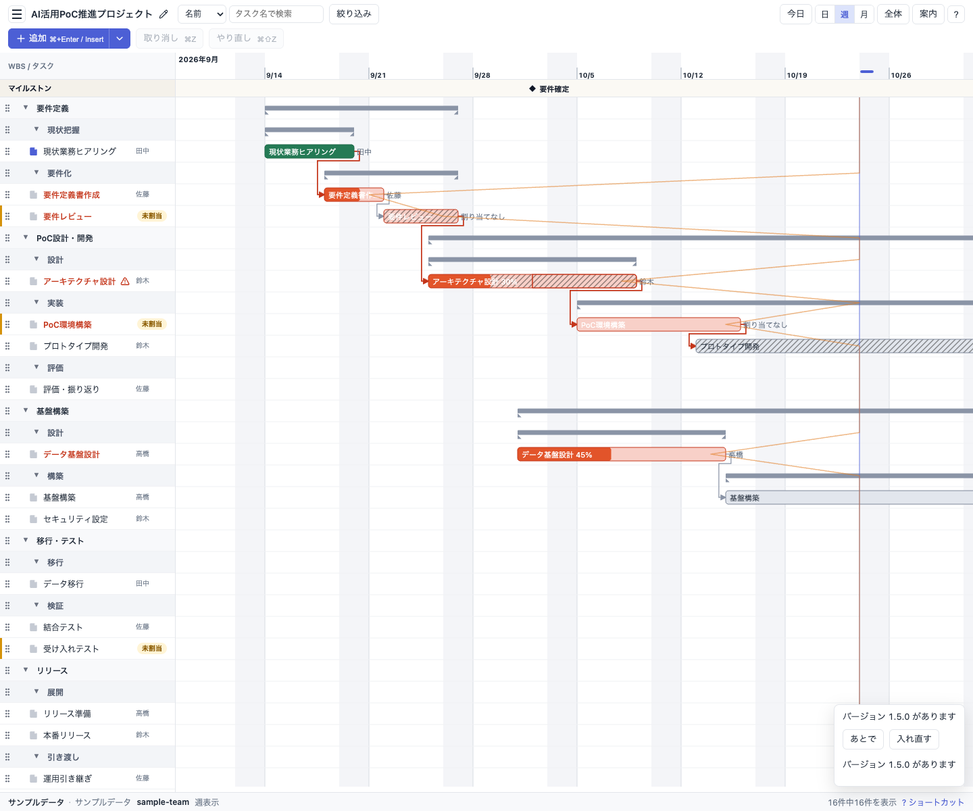Click the document icon beside プロトタイプ開発
The image size is (973, 811).
pos(33,346)
